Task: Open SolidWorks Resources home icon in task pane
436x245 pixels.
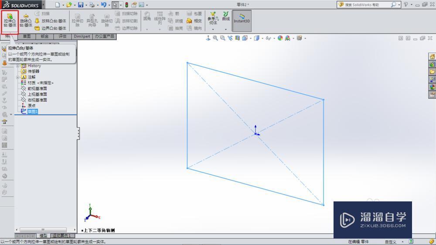Action: [x=432, y=57]
